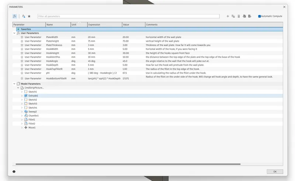
Task: Expand the Fillet2 tree node
Action: pos(22,124)
